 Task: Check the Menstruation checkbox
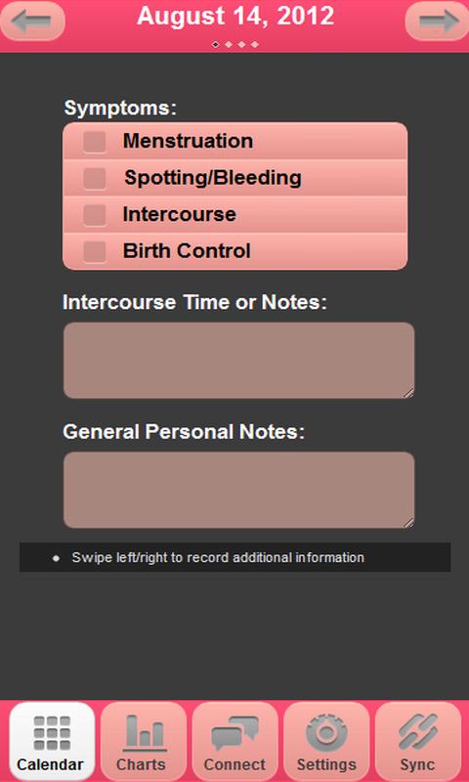95,142
